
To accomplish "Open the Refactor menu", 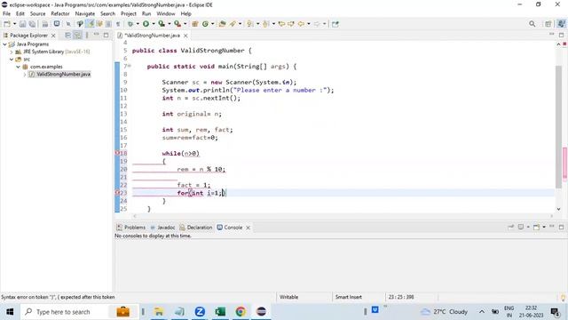I will [x=60, y=13].
